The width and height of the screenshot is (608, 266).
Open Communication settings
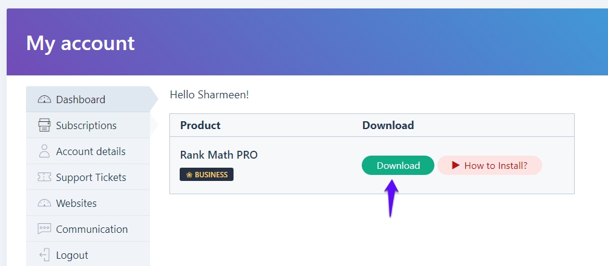click(92, 229)
